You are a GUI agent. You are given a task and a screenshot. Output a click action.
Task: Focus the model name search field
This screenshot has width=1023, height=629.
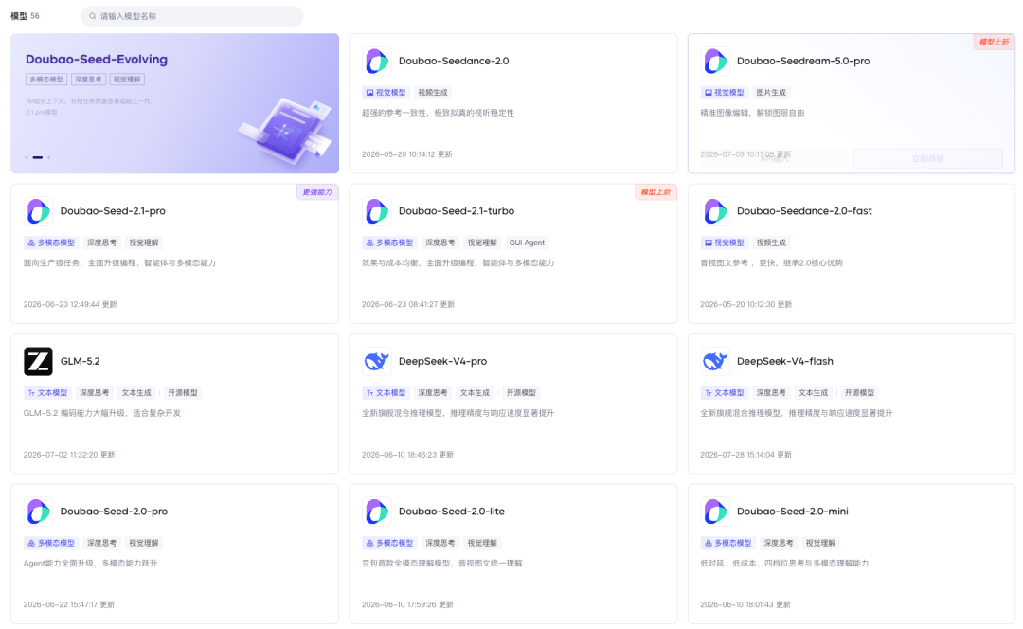191,16
